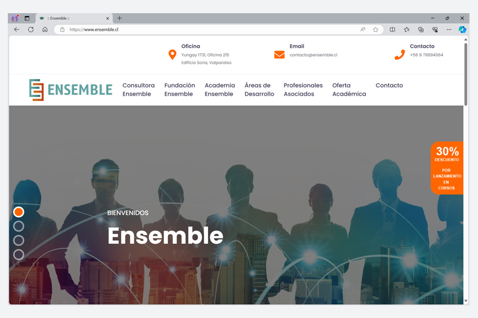Click the read aloud icon in address bar
478x318 pixels.
click(363, 29)
